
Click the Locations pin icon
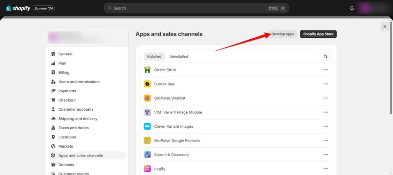click(53, 137)
